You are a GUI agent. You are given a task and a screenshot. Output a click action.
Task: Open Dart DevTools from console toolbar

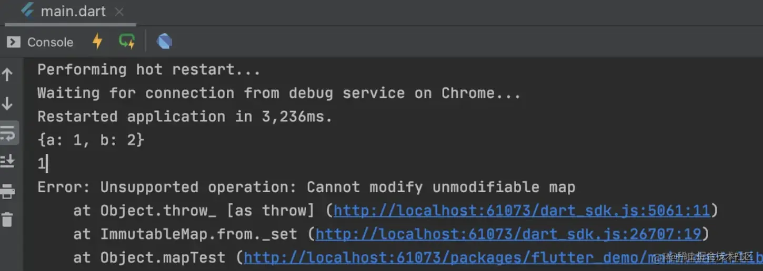[164, 41]
